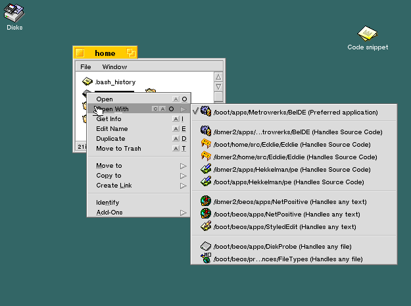Open with /ibmer2/apps BeIDE source code handler
The width and height of the screenshot is (411, 306).
(x=294, y=132)
